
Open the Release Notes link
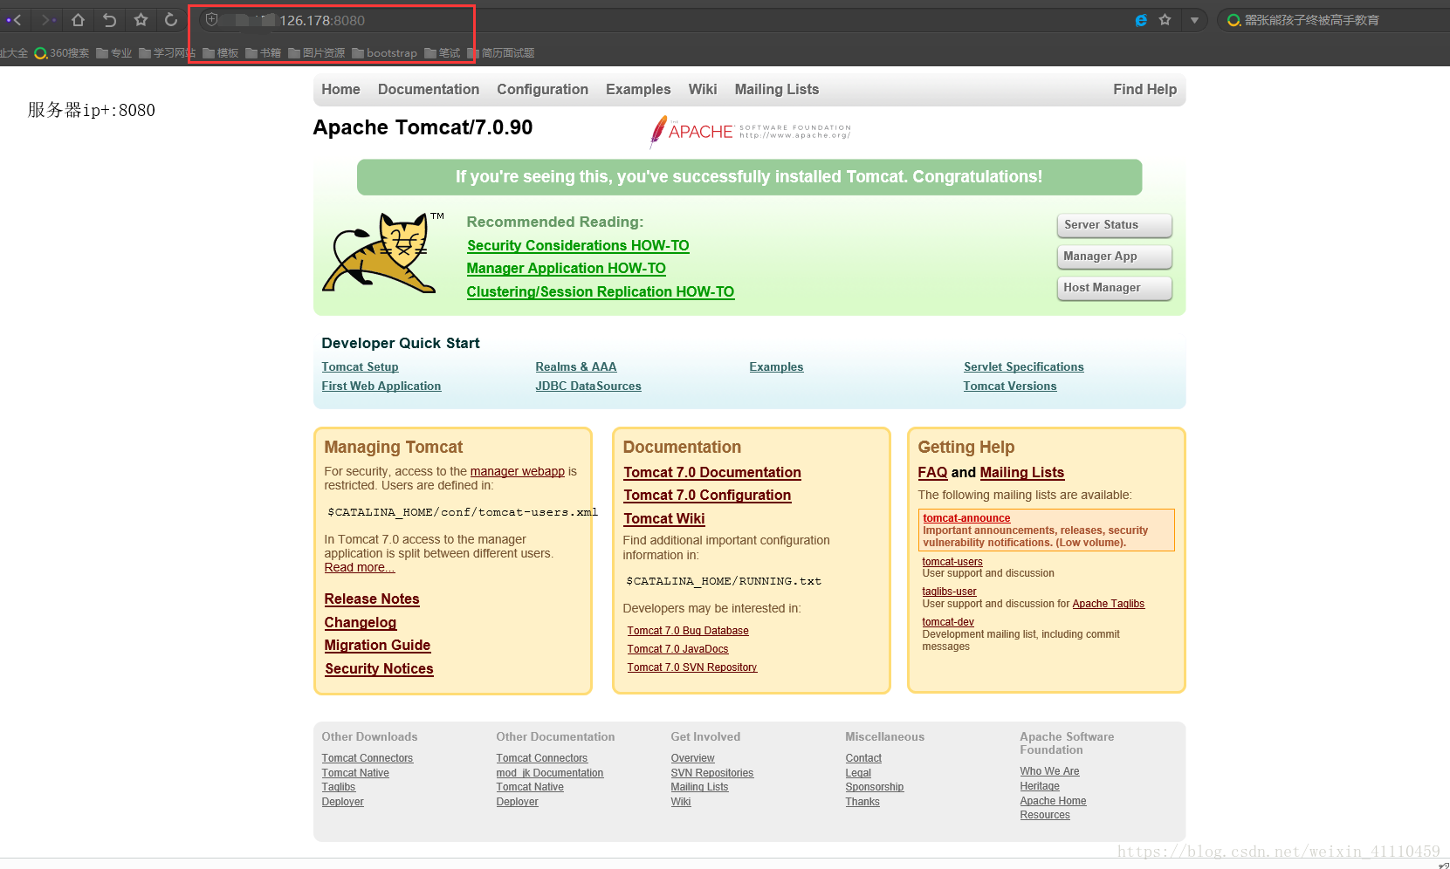pyautogui.click(x=372, y=599)
